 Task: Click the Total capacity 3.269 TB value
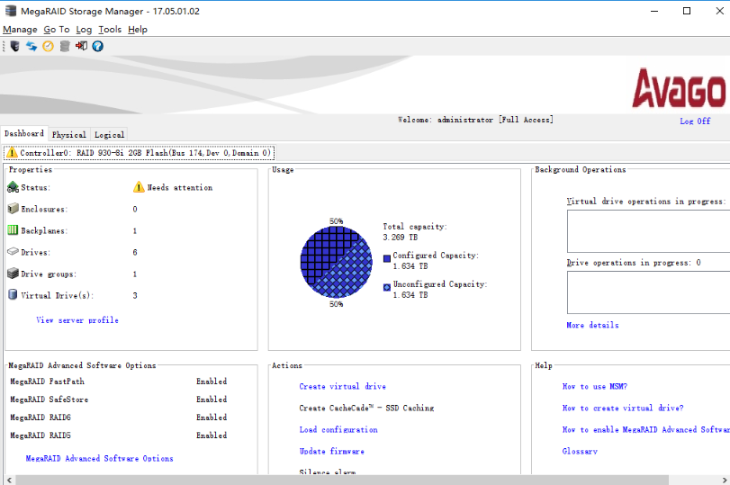(x=401, y=238)
